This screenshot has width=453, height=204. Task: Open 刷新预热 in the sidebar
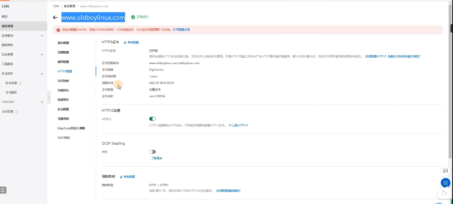(x=8, y=45)
